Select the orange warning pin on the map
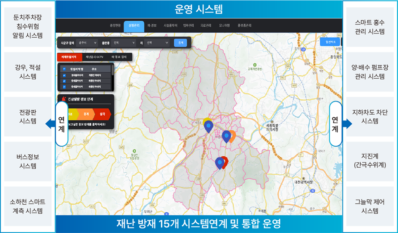398x233 pixels. [233, 136]
